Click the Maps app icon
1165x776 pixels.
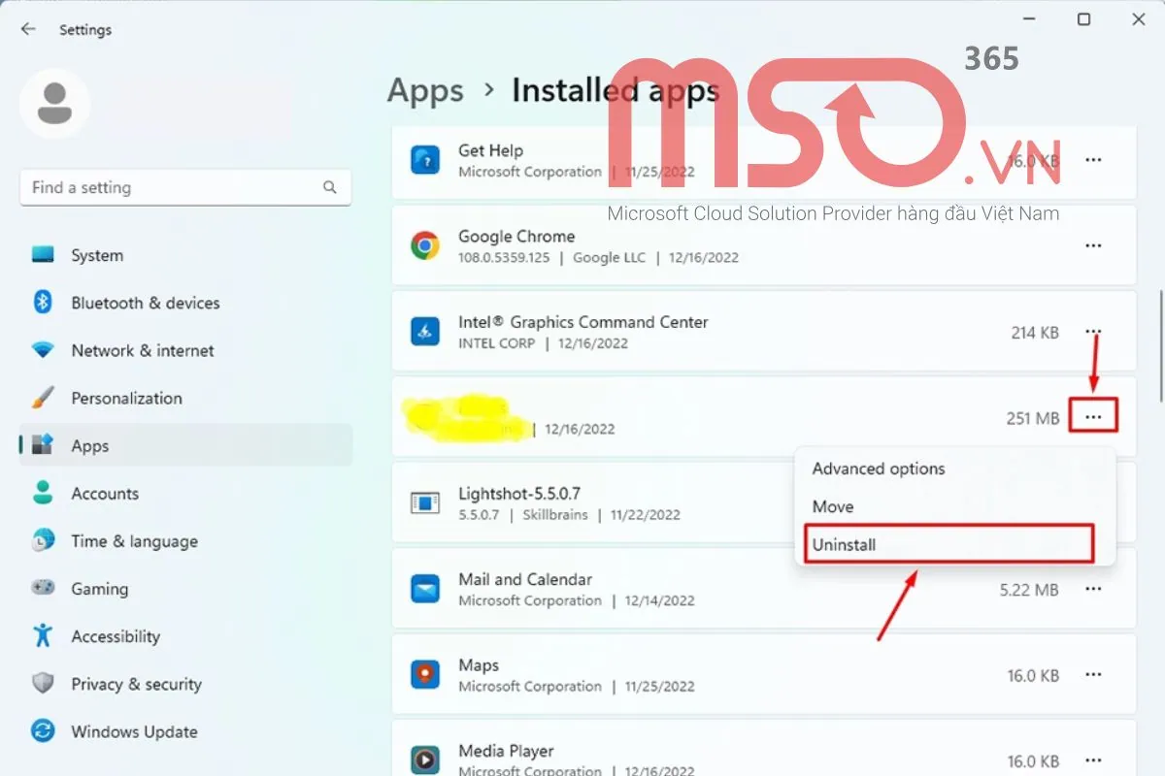coord(424,674)
